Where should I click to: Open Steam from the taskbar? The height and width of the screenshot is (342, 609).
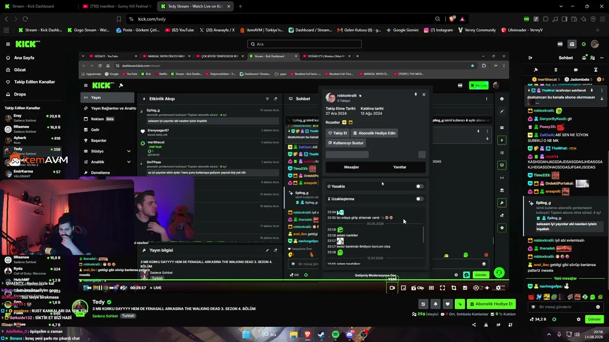(x=321, y=334)
